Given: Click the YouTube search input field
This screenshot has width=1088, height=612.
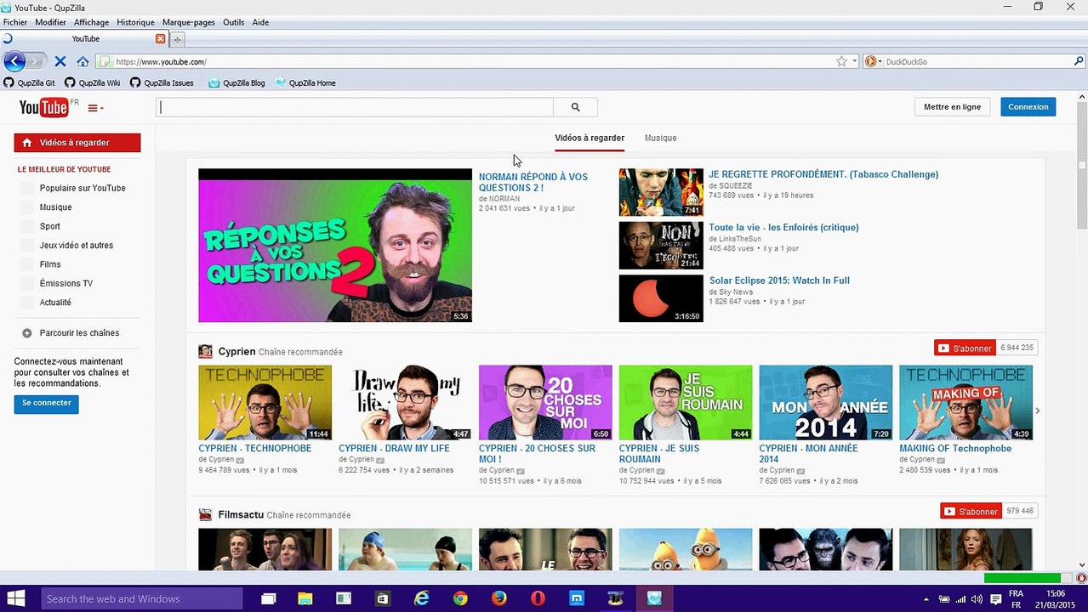Looking at the screenshot, I should click(x=355, y=107).
